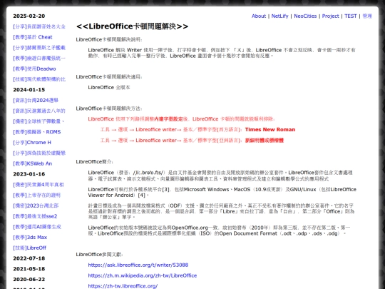Click the 'LibreOffice參閱文獻:' section heading
Viewport: 385px width, 289px height.
(x=100, y=255)
